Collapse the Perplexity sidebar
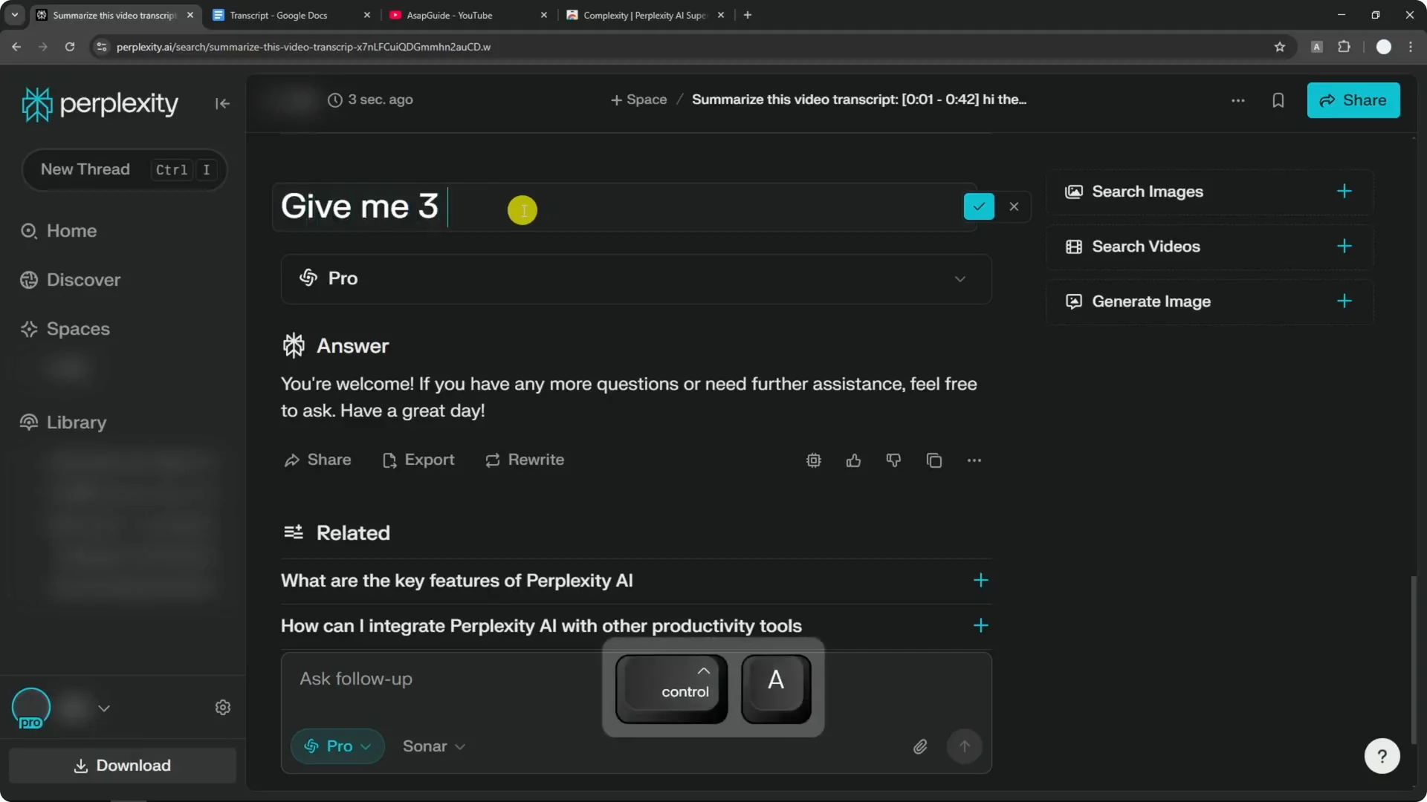 (222, 103)
